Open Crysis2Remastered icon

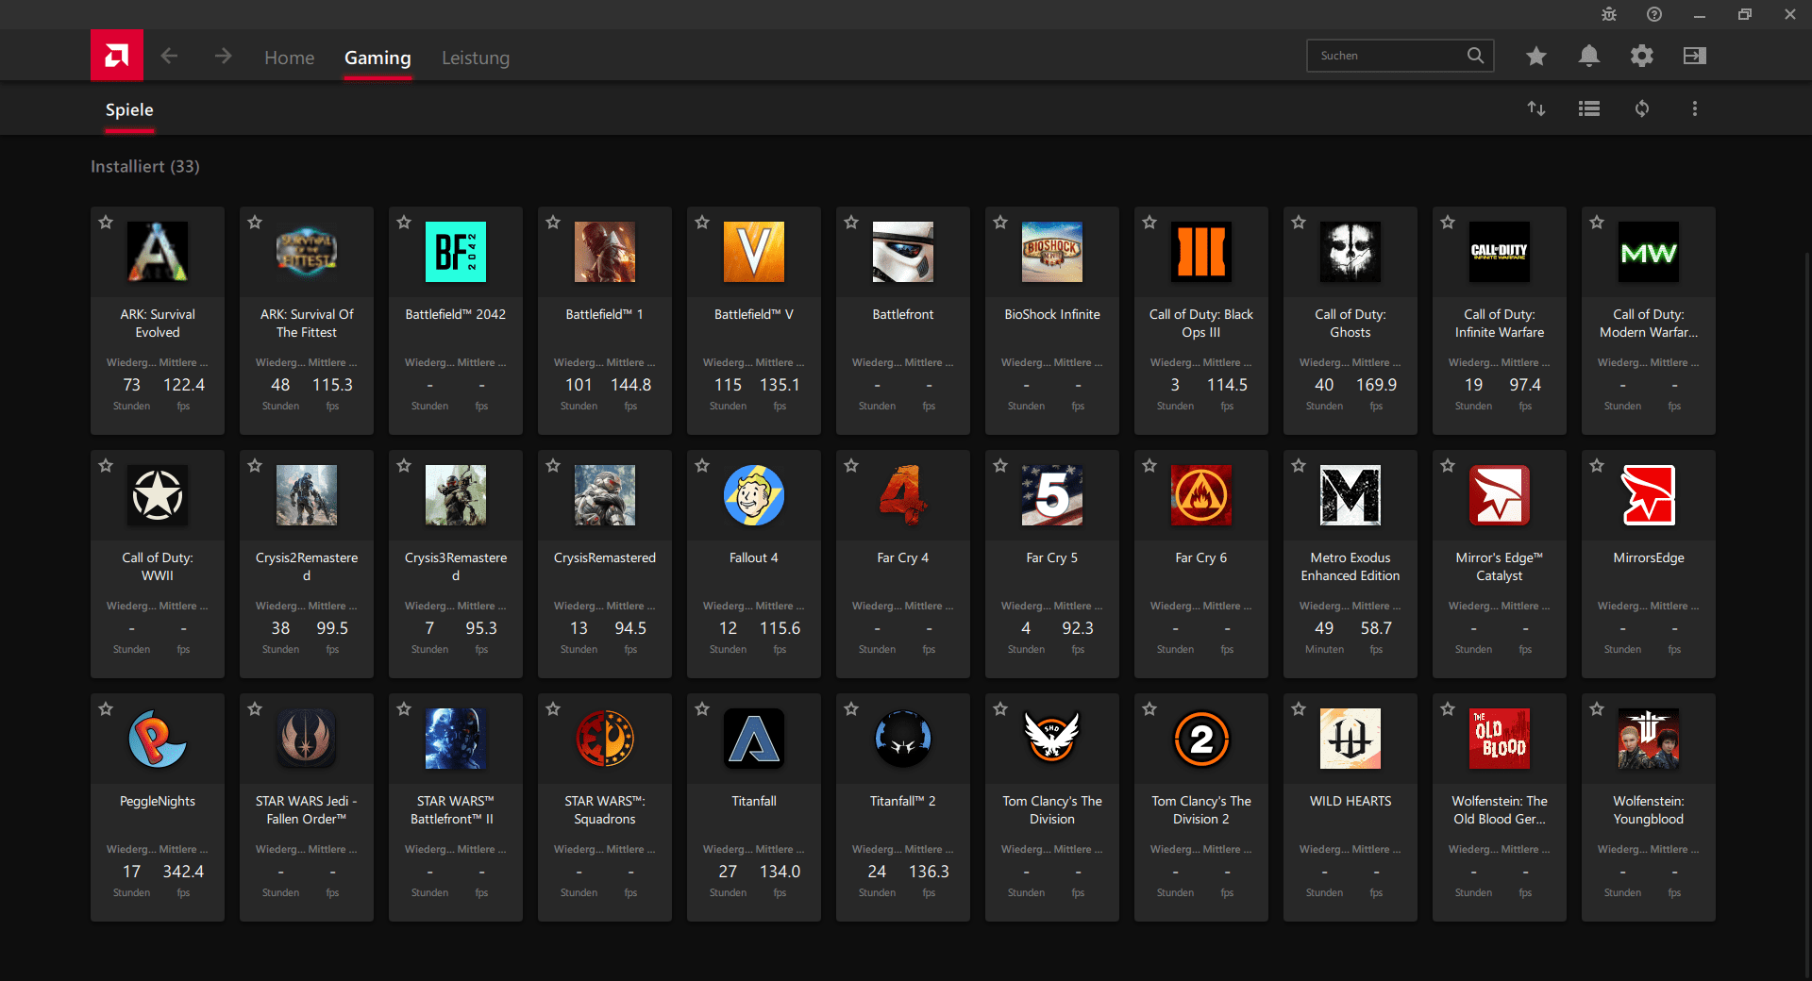[307, 495]
